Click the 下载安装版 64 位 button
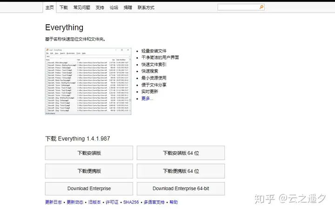Viewport: 335px width, 212px height. pos(181,153)
